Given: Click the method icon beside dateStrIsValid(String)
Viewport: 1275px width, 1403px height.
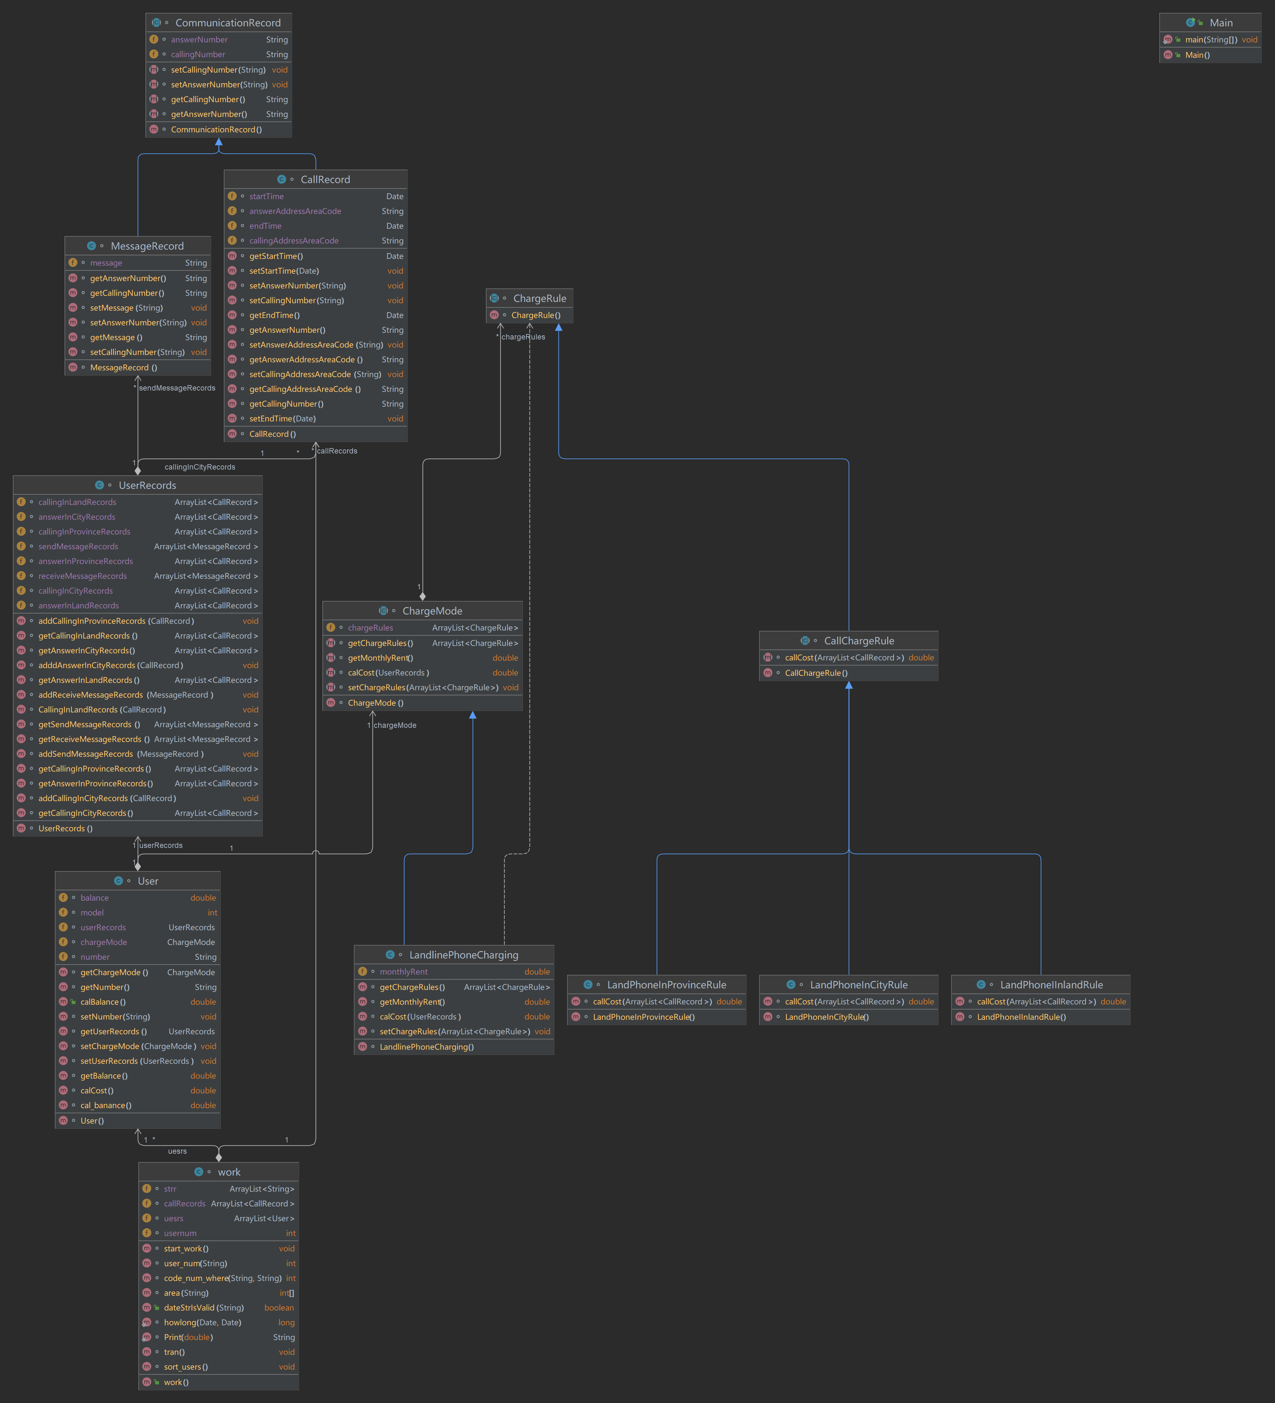Looking at the screenshot, I should pos(147,1308).
